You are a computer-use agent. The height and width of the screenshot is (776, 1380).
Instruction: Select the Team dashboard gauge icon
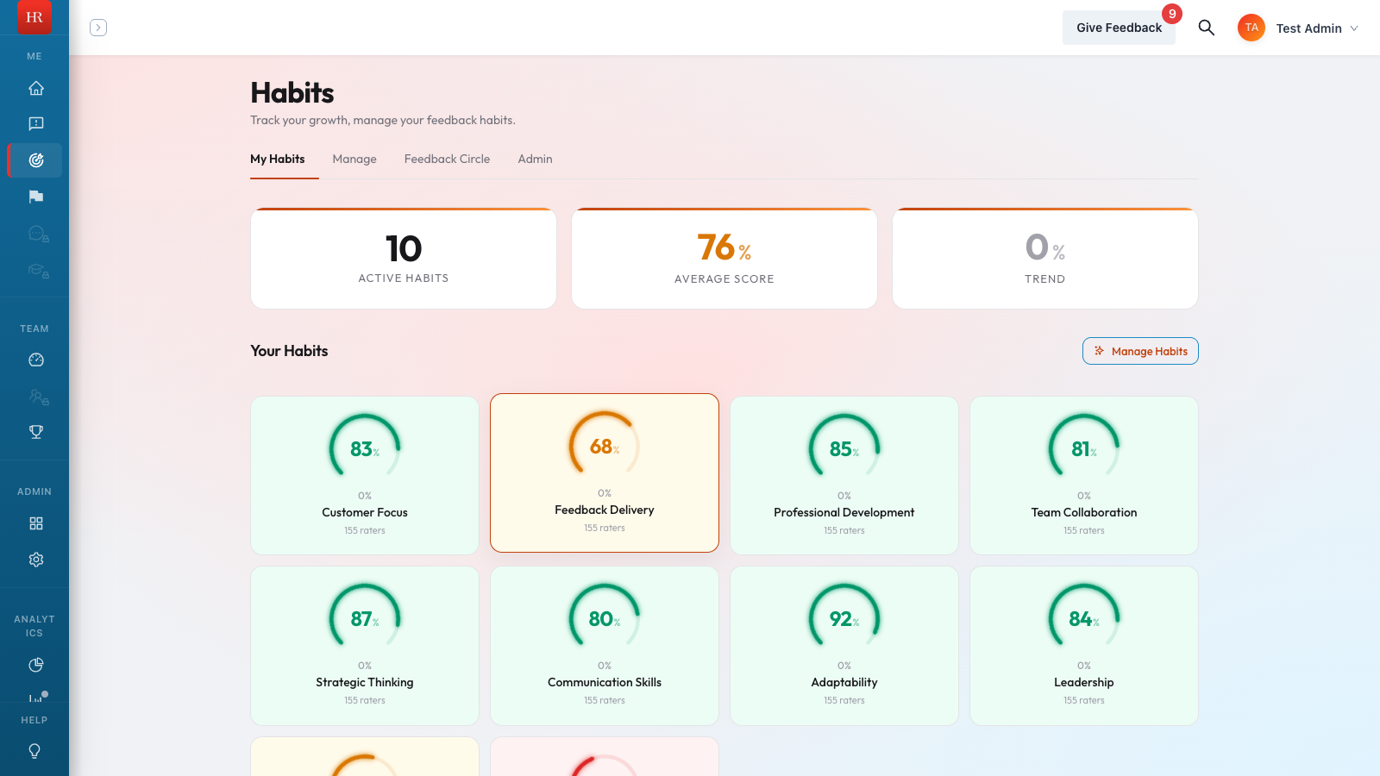34,360
